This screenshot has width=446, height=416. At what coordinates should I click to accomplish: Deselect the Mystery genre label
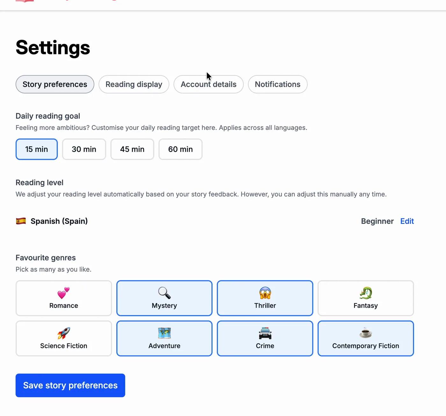[164, 306]
